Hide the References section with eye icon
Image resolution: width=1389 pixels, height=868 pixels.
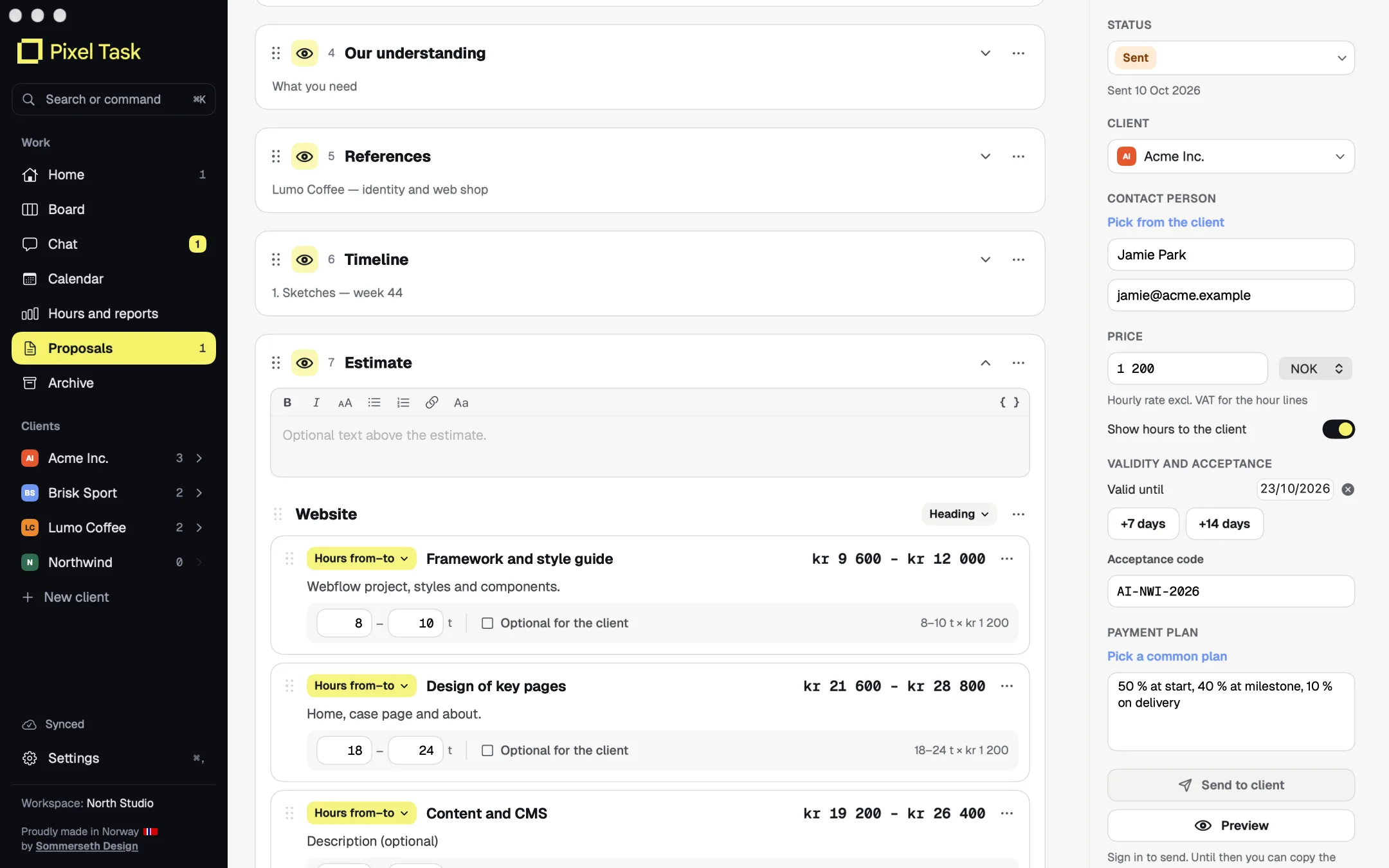pyautogui.click(x=305, y=156)
